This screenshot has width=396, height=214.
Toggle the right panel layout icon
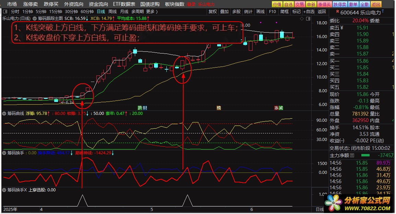click(308, 19)
